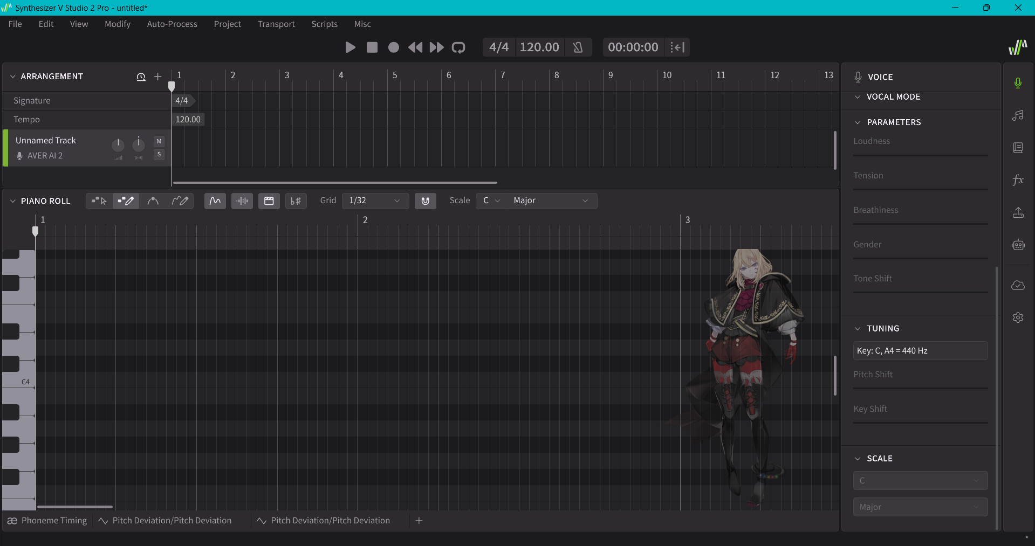Open the Auto-Process menu

(x=172, y=24)
